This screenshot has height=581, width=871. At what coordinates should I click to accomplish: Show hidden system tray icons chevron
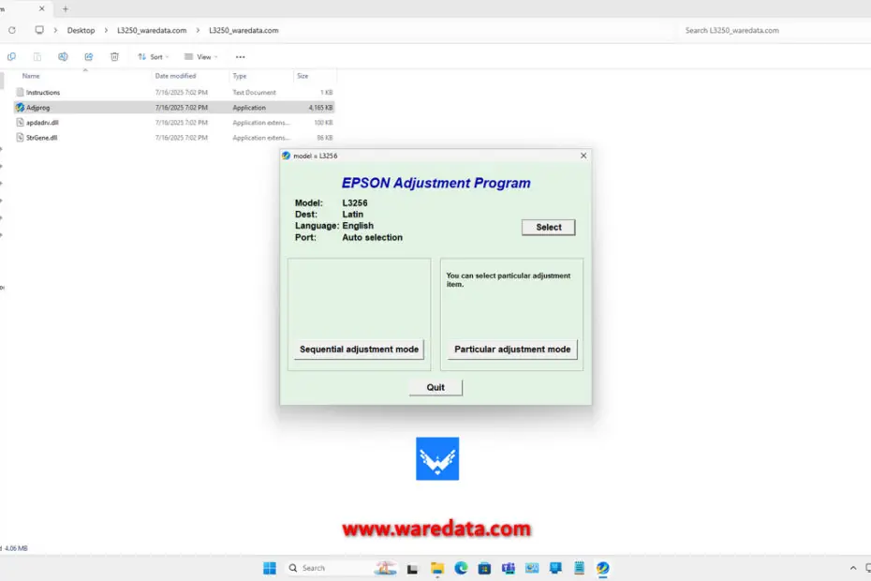852,568
